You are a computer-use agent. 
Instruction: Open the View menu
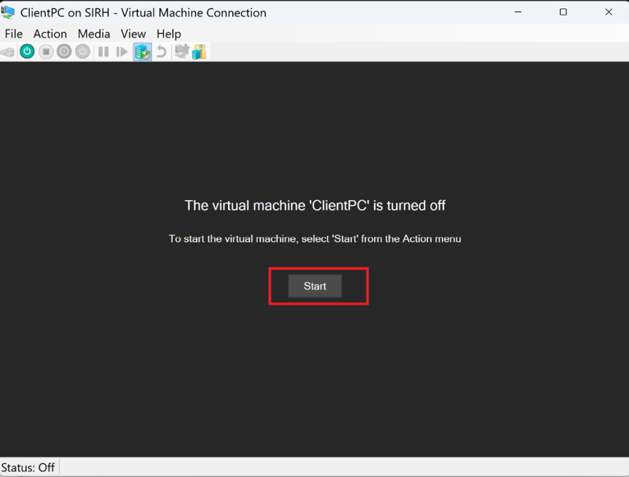click(133, 34)
